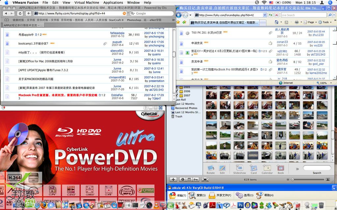Open red thread Macbook Pro全面更新
The image size is (337, 210).
click(58, 95)
